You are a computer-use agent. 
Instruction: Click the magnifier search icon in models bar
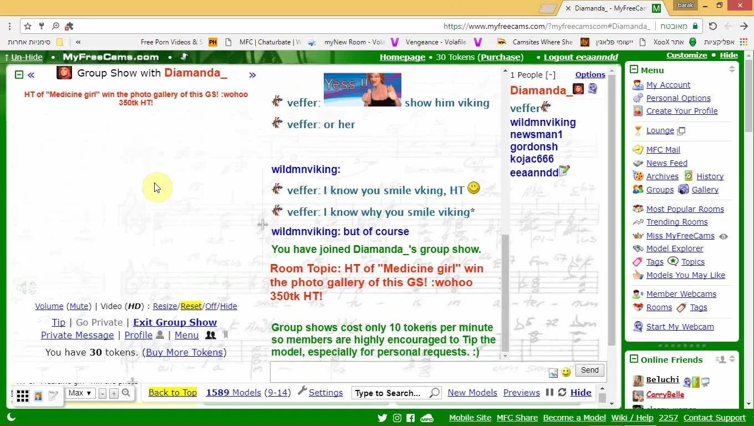[435, 393]
